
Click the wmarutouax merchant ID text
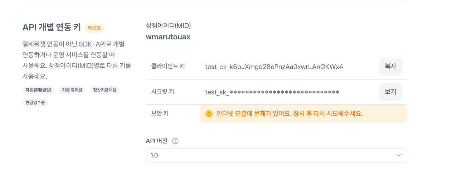168,37
